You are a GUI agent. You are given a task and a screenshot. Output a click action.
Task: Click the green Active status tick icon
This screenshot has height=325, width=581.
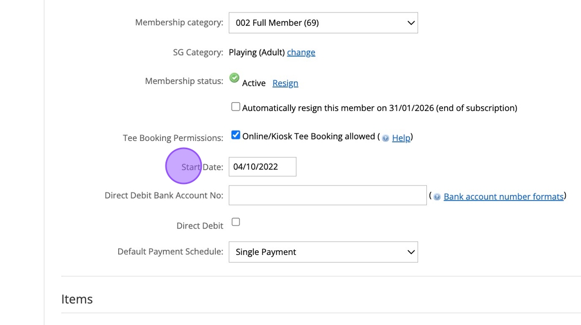point(234,78)
